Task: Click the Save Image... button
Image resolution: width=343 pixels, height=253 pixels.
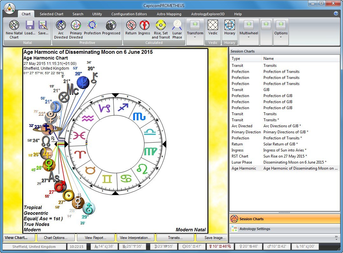Action: (212, 237)
